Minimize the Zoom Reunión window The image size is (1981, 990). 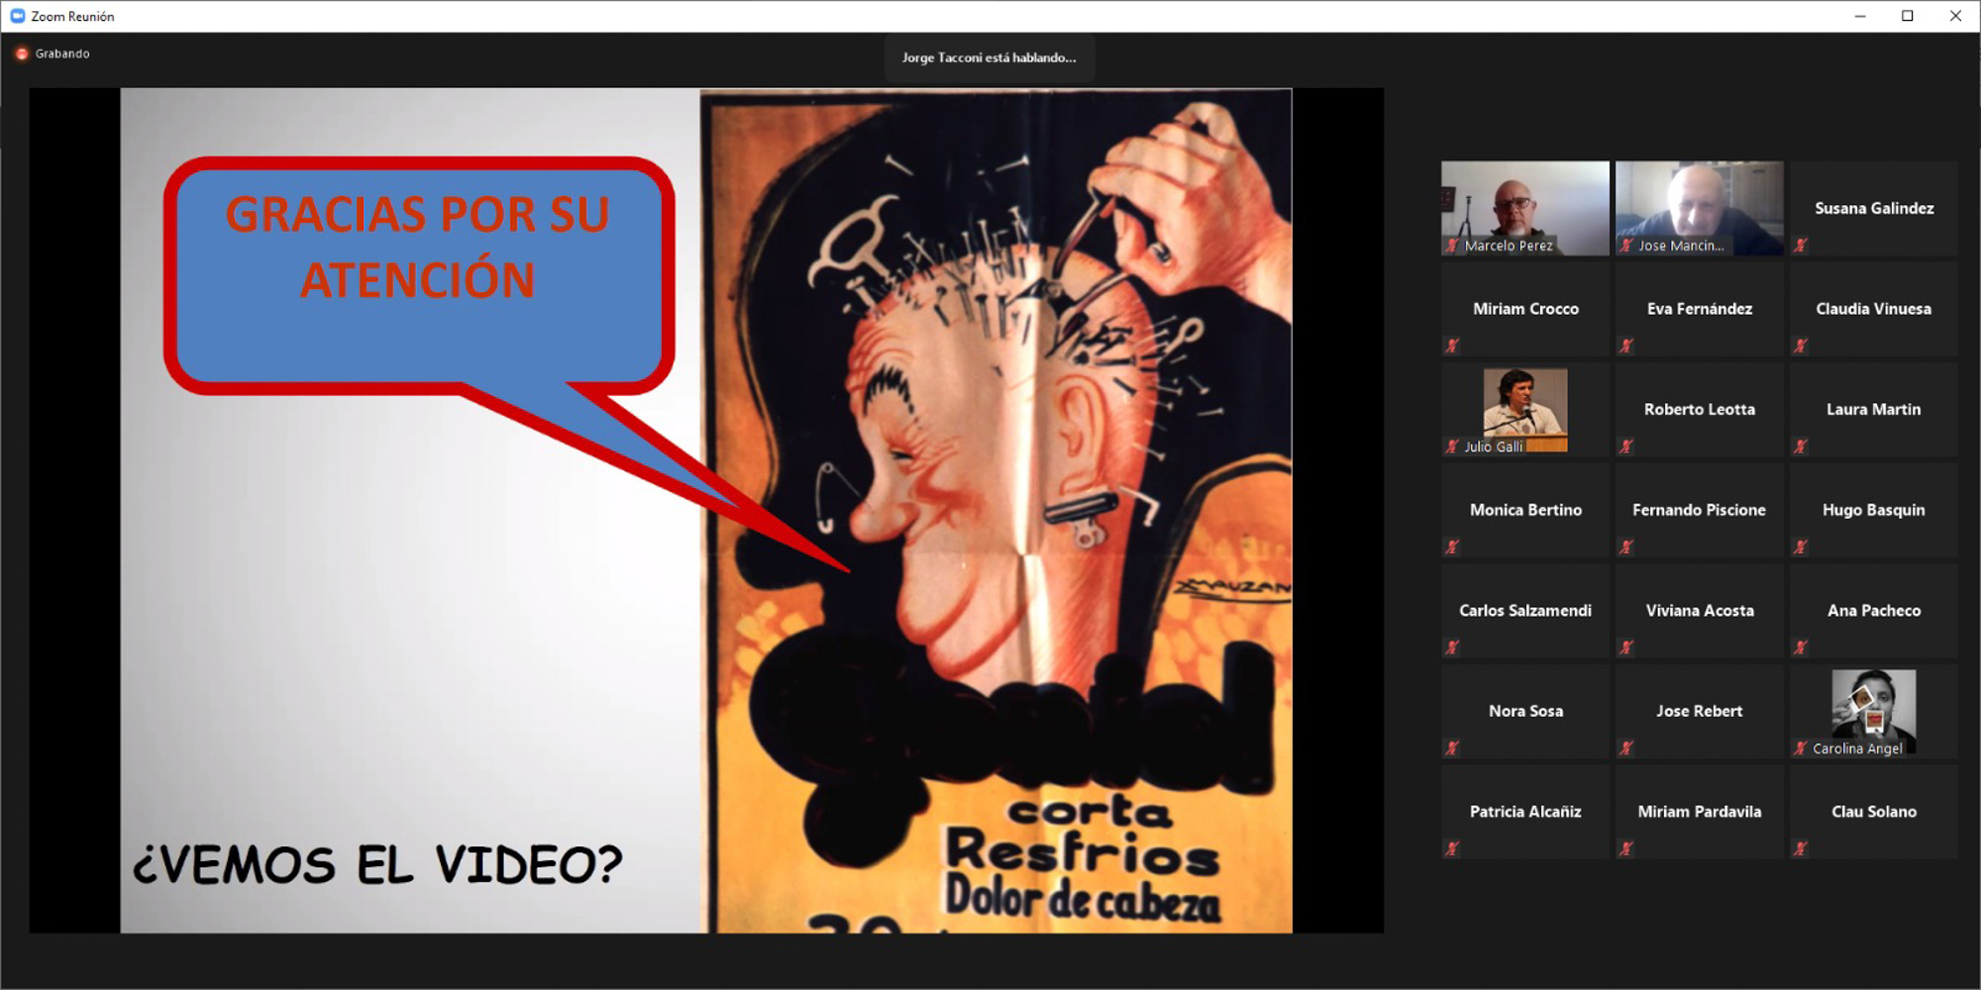click(x=1860, y=16)
